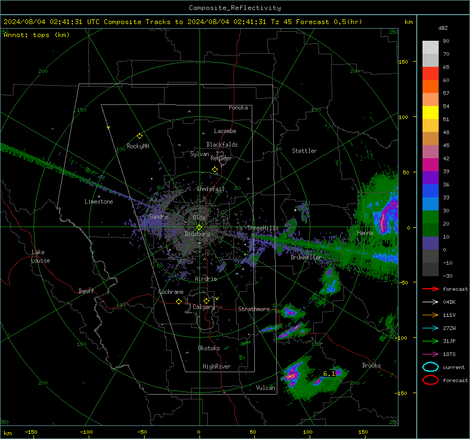Click the yellow diamond marker above Calgary

point(206,301)
